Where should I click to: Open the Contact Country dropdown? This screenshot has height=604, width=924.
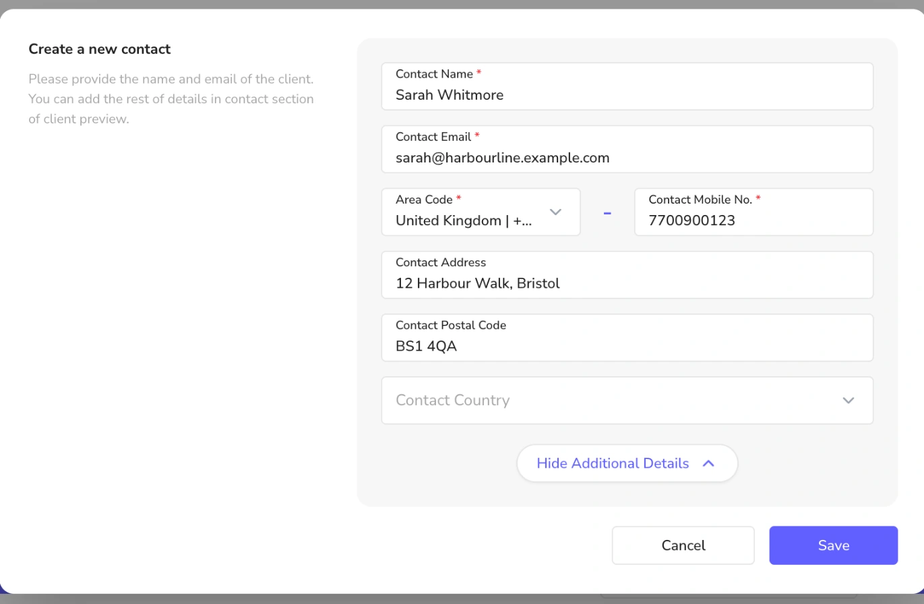pos(627,400)
